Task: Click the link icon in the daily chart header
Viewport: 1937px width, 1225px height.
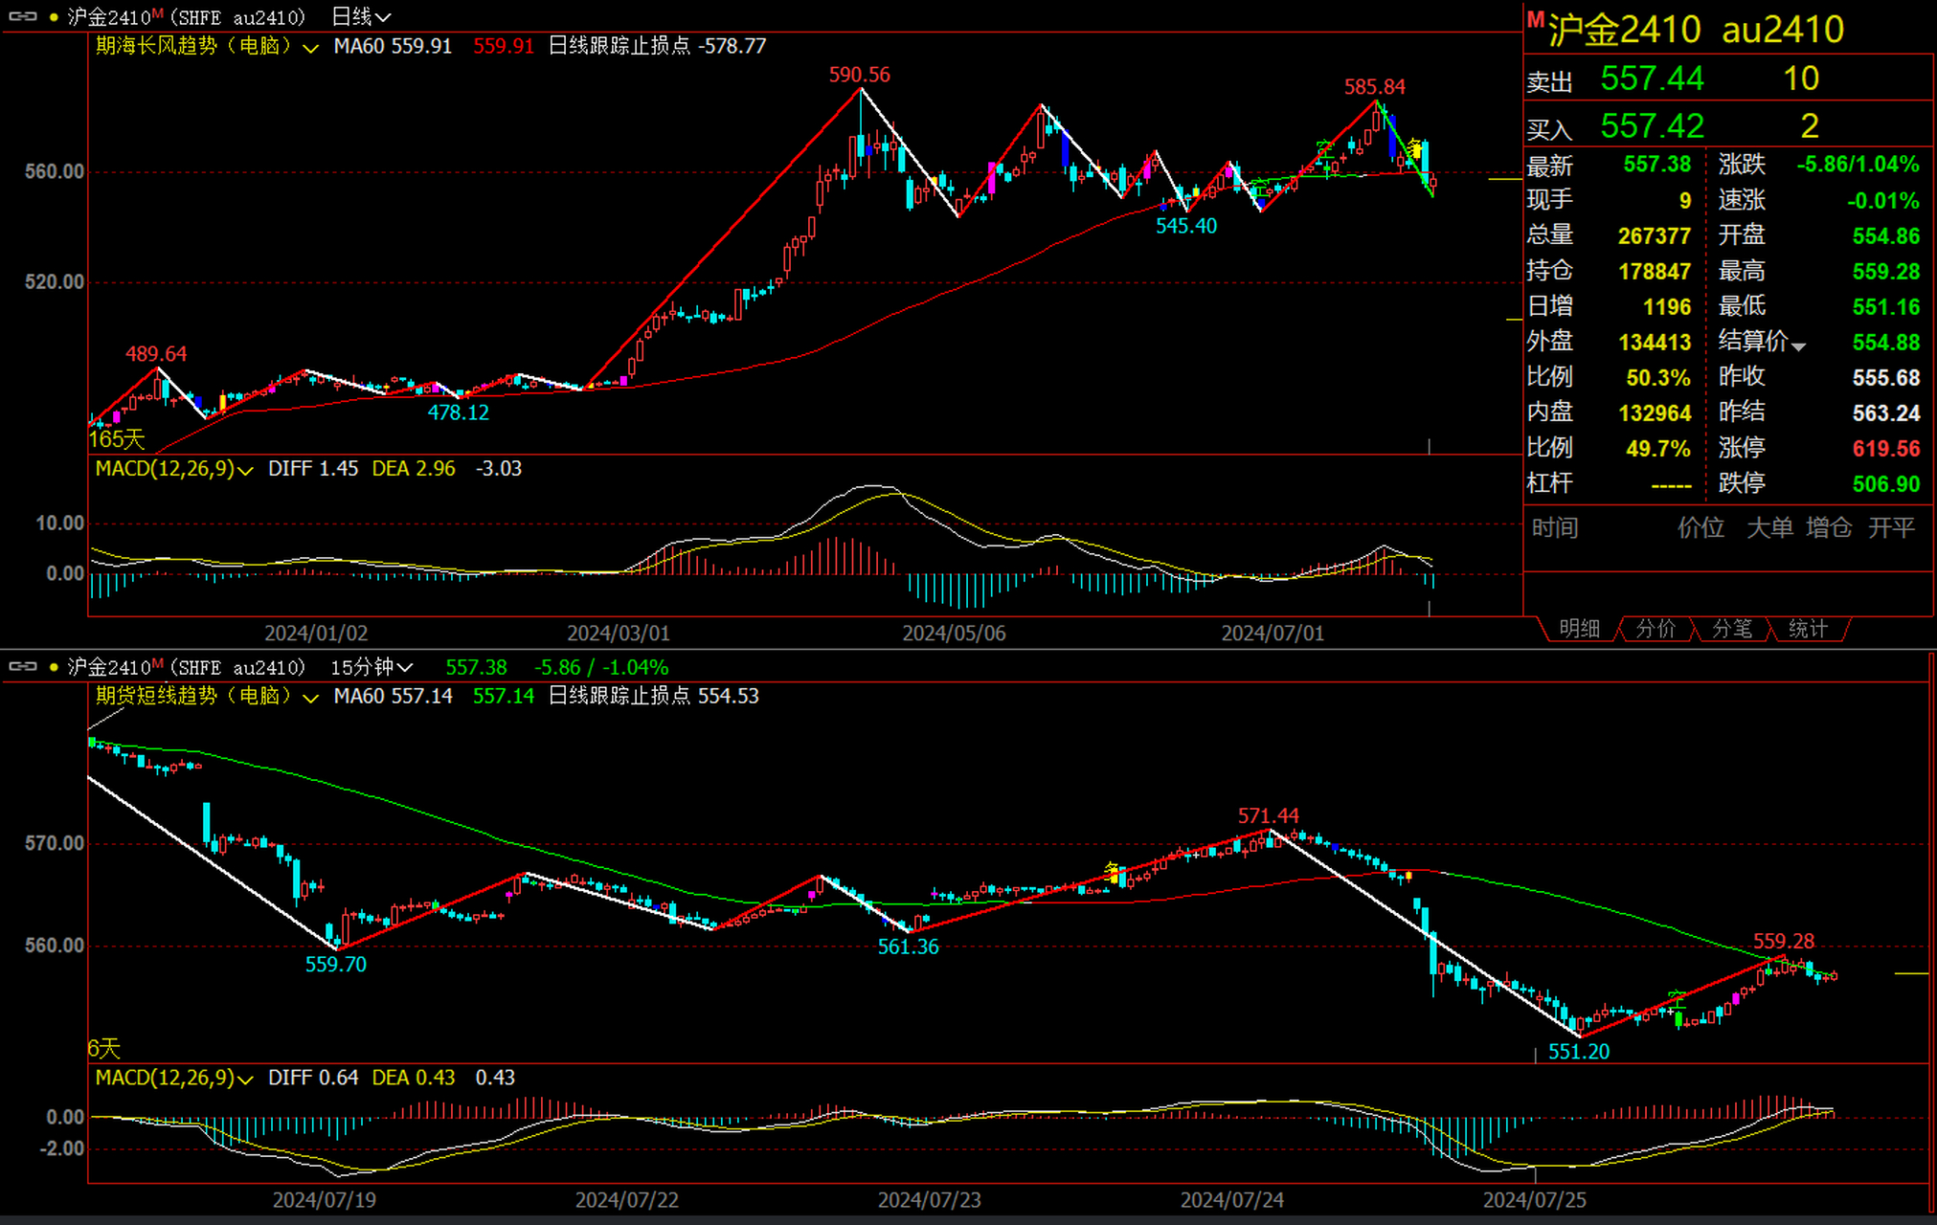Action: [x=22, y=16]
